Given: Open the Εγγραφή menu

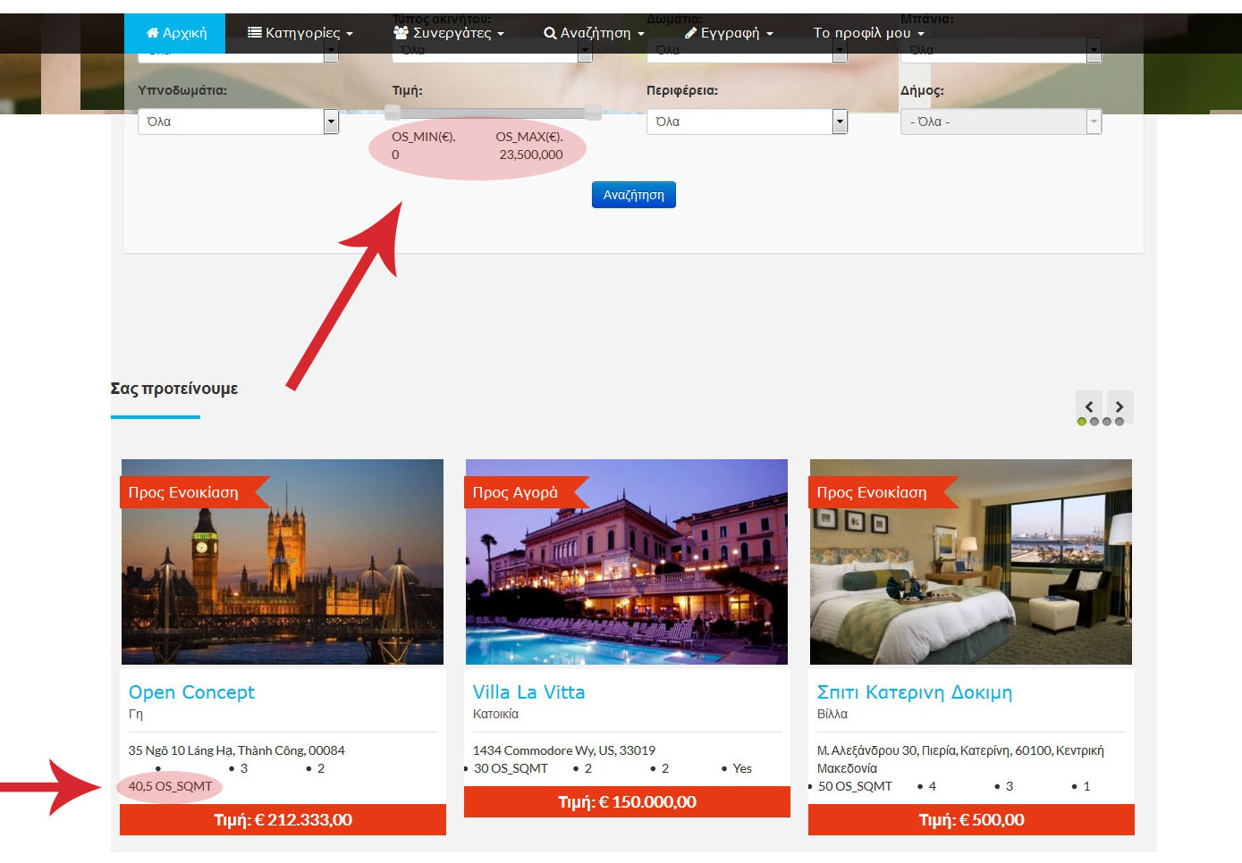Looking at the screenshot, I should coord(729,33).
